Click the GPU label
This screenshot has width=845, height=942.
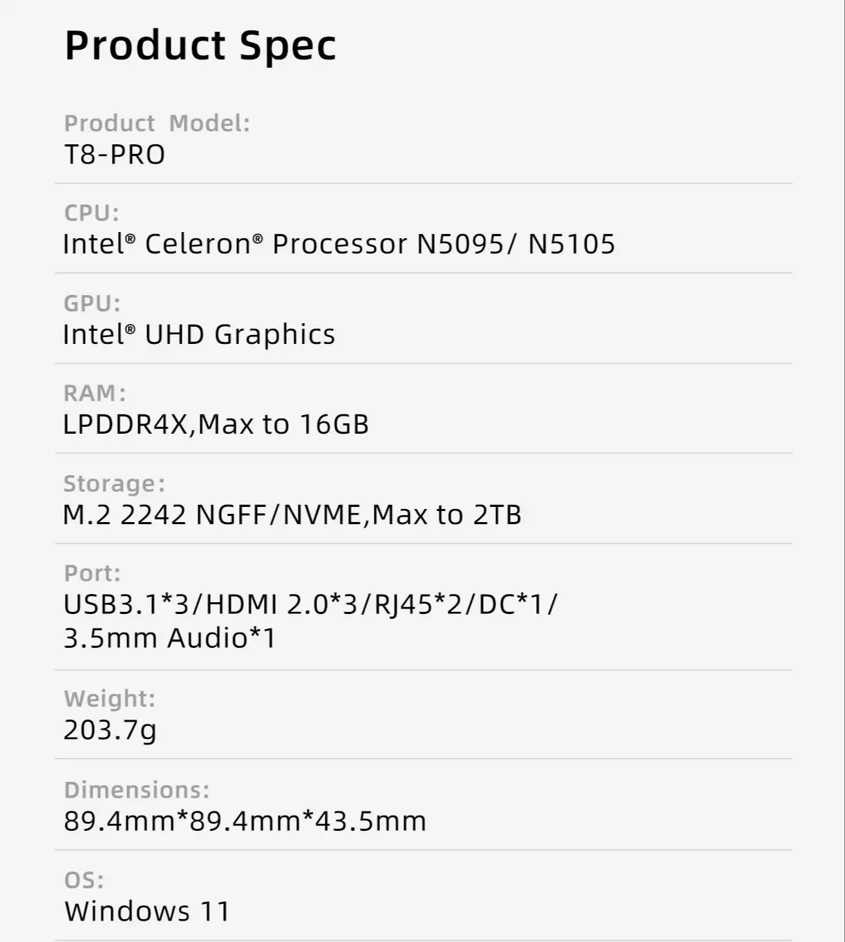[x=92, y=303]
